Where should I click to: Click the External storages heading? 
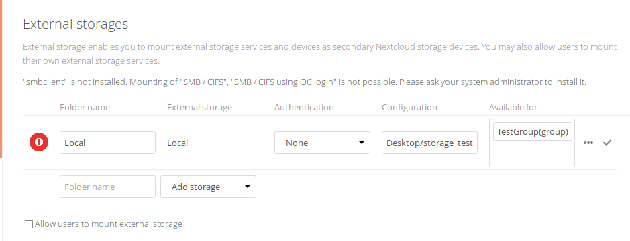(76, 24)
